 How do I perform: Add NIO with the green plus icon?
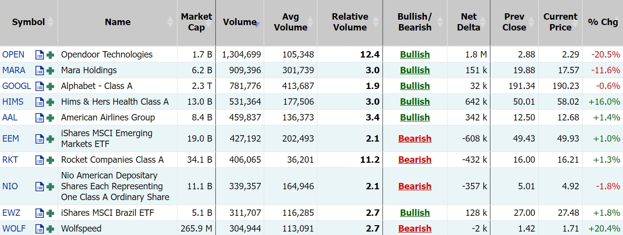point(50,186)
